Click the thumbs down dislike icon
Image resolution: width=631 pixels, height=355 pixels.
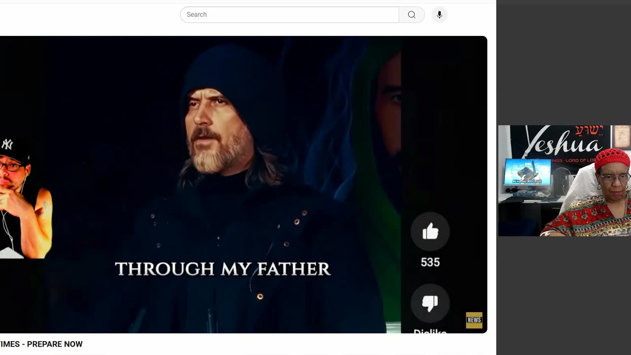(x=430, y=303)
